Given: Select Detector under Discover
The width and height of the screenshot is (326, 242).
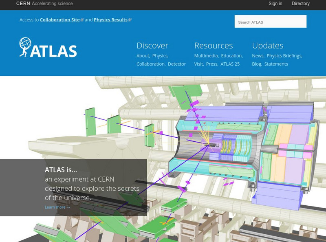Looking at the screenshot, I should [177, 64].
